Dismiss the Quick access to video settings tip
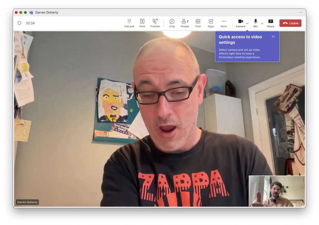The image size is (319, 225). coord(273,37)
